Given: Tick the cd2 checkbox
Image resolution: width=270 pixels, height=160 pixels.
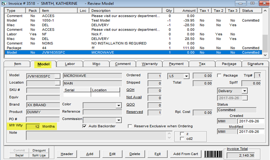Looking at the screenshot, I should tap(182, 139).
